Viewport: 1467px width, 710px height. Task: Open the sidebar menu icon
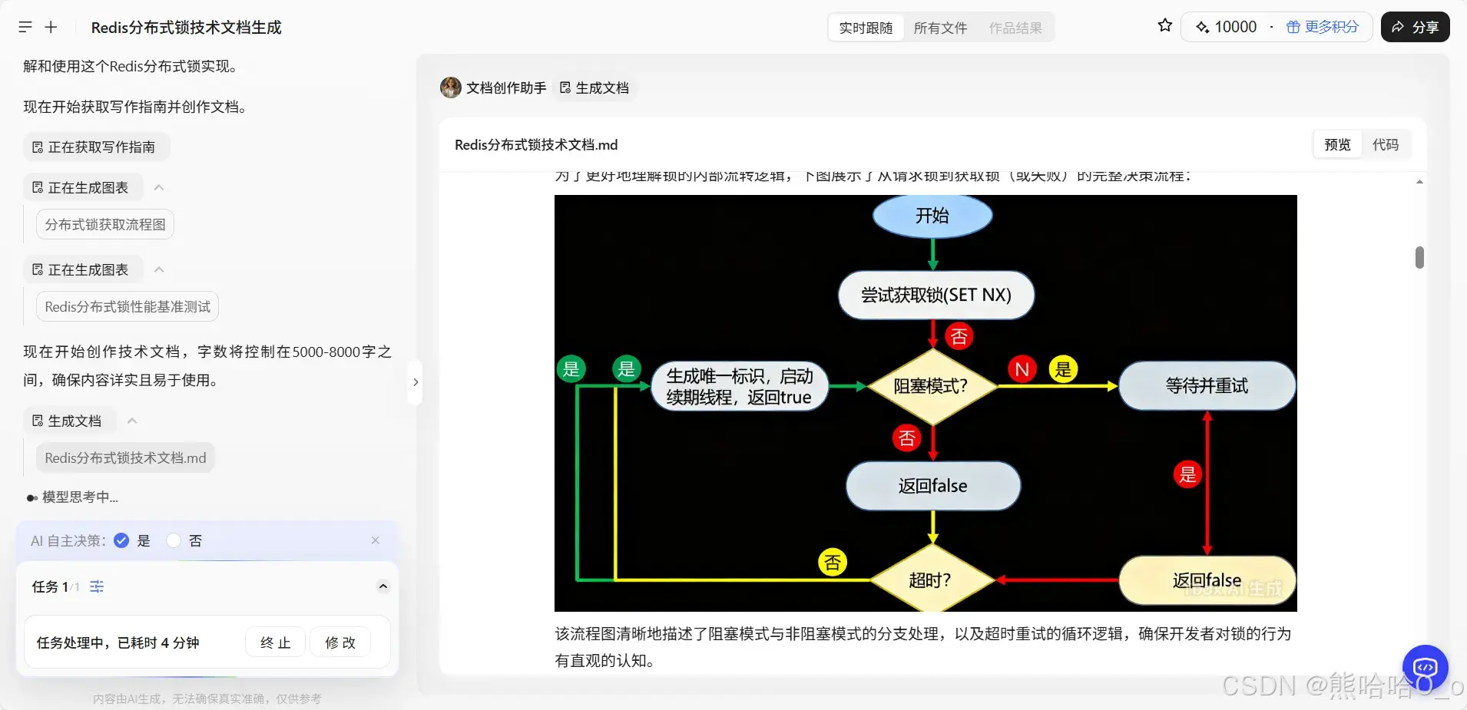pos(25,27)
